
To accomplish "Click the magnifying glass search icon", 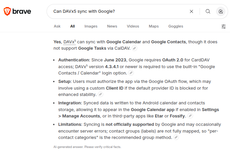I will click(x=208, y=11).
